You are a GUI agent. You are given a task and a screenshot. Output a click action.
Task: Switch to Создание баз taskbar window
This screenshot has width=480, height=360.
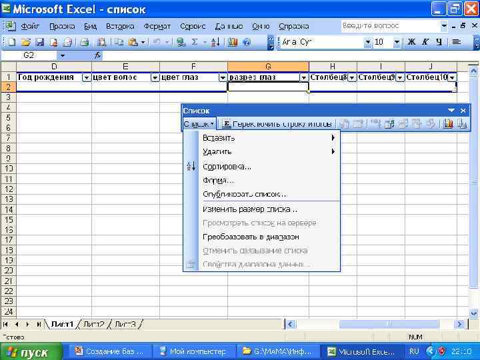coord(110,352)
